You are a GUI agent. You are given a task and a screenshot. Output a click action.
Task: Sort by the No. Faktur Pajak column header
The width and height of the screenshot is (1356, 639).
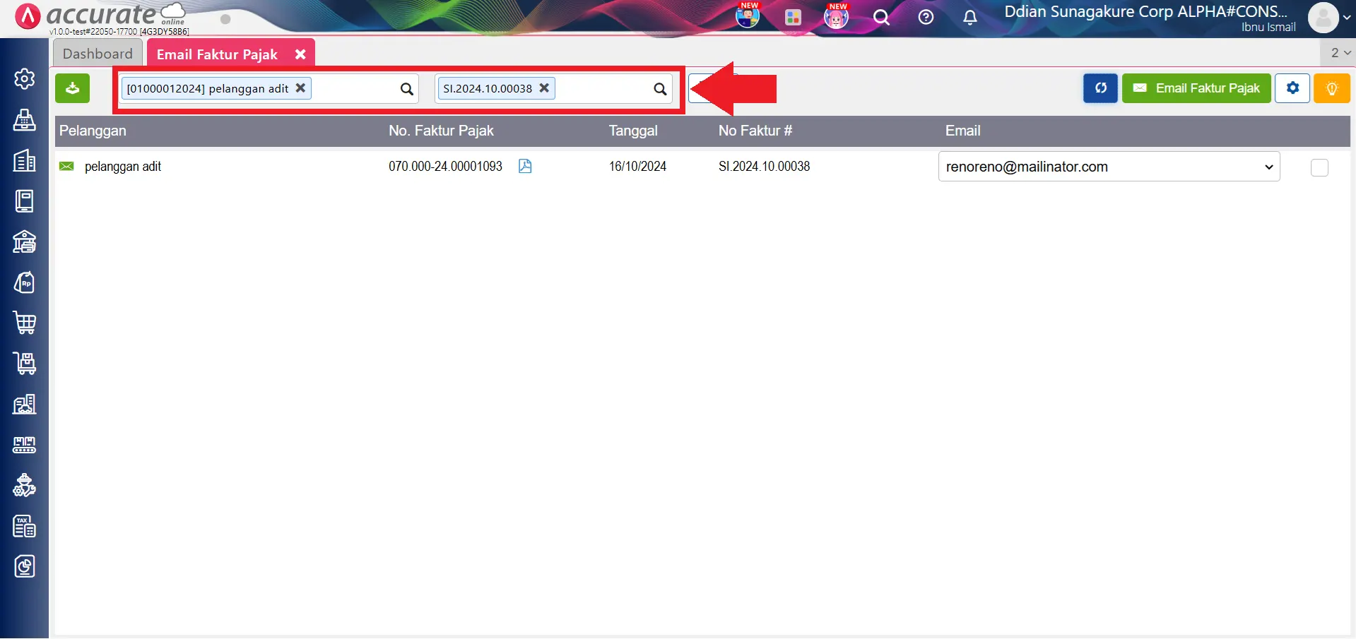(x=441, y=131)
